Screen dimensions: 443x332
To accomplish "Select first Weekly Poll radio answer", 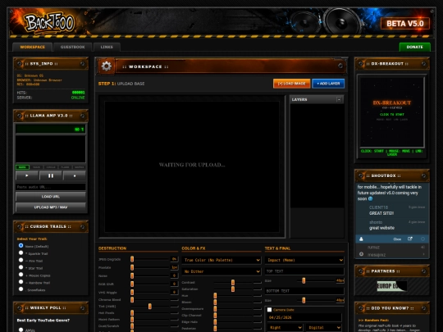I will [21, 330].
